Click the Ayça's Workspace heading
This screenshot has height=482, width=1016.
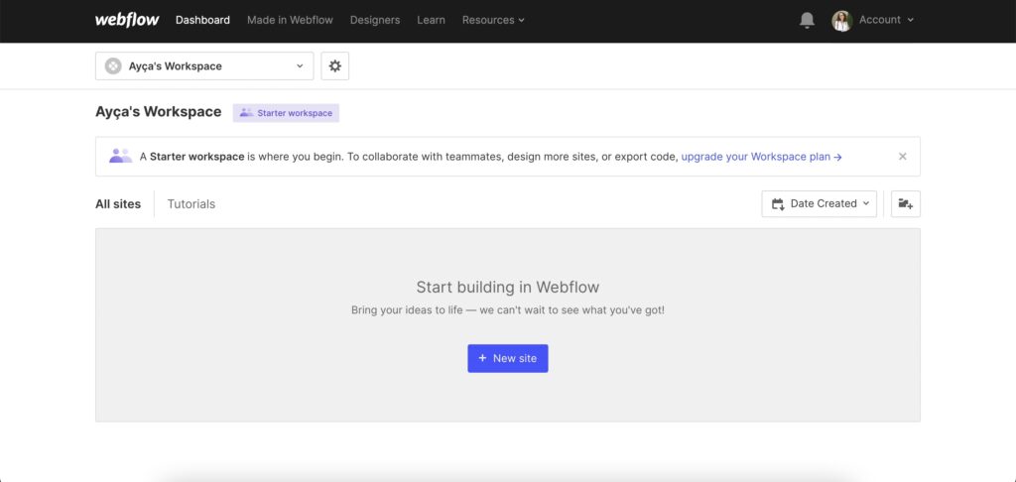click(x=158, y=111)
